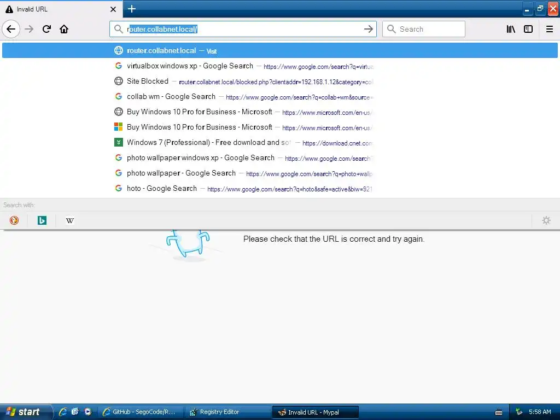The height and width of the screenshot is (420, 560).
Task: Click in the Search box field
Action: tap(424, 29)
